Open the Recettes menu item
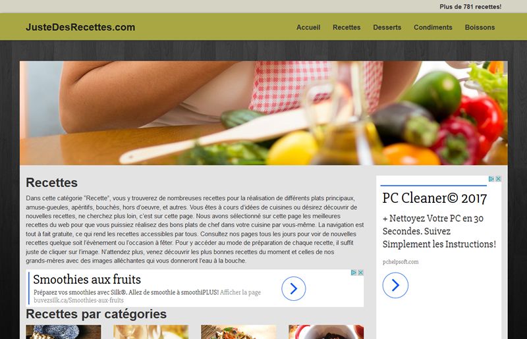 tap(347, 27)
